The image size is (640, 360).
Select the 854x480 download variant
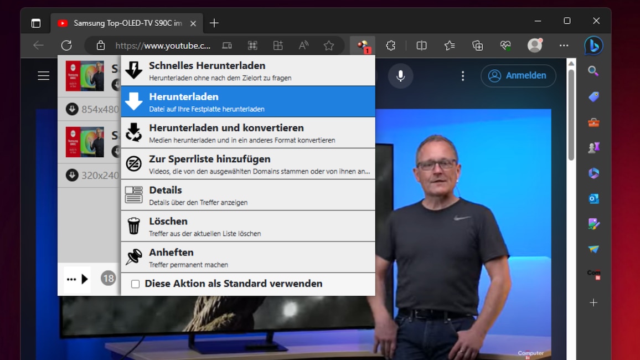click(95, 109)
